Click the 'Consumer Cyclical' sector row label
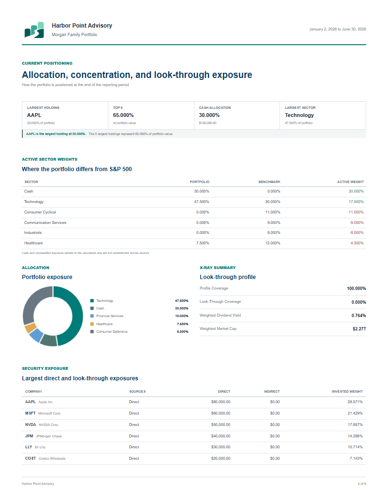Viewport: 388px width, 502px height. pyautogui.click(x=40, y=212)
